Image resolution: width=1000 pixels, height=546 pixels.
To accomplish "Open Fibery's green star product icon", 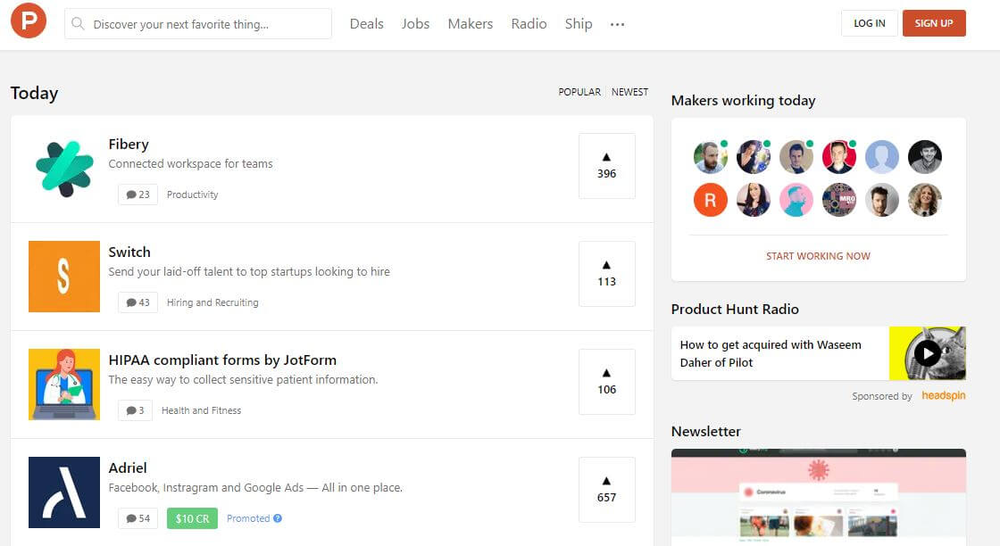I will 64,169.
